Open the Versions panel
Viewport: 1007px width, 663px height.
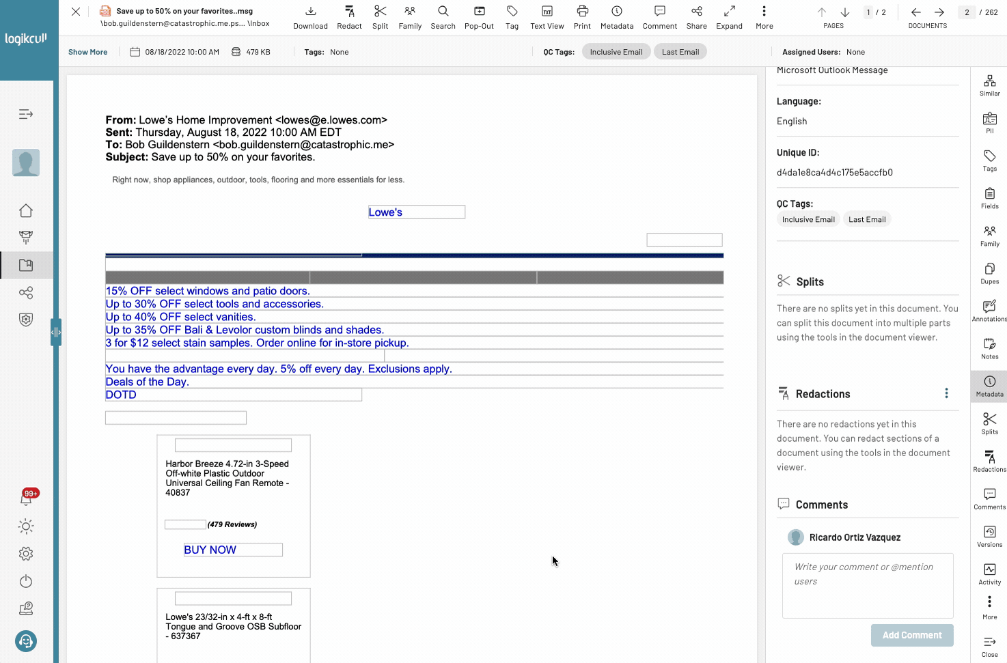point(989,536)
